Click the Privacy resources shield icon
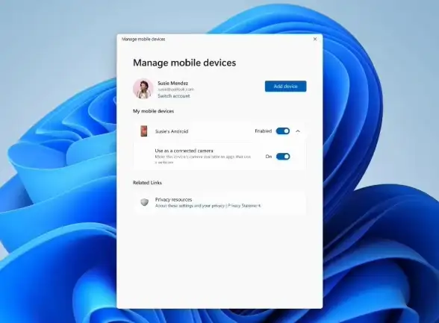 coord(145,202)
